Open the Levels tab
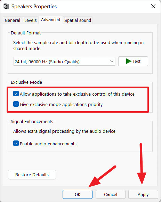This screenshot has height=202, width=161. [x=30, y=20]
